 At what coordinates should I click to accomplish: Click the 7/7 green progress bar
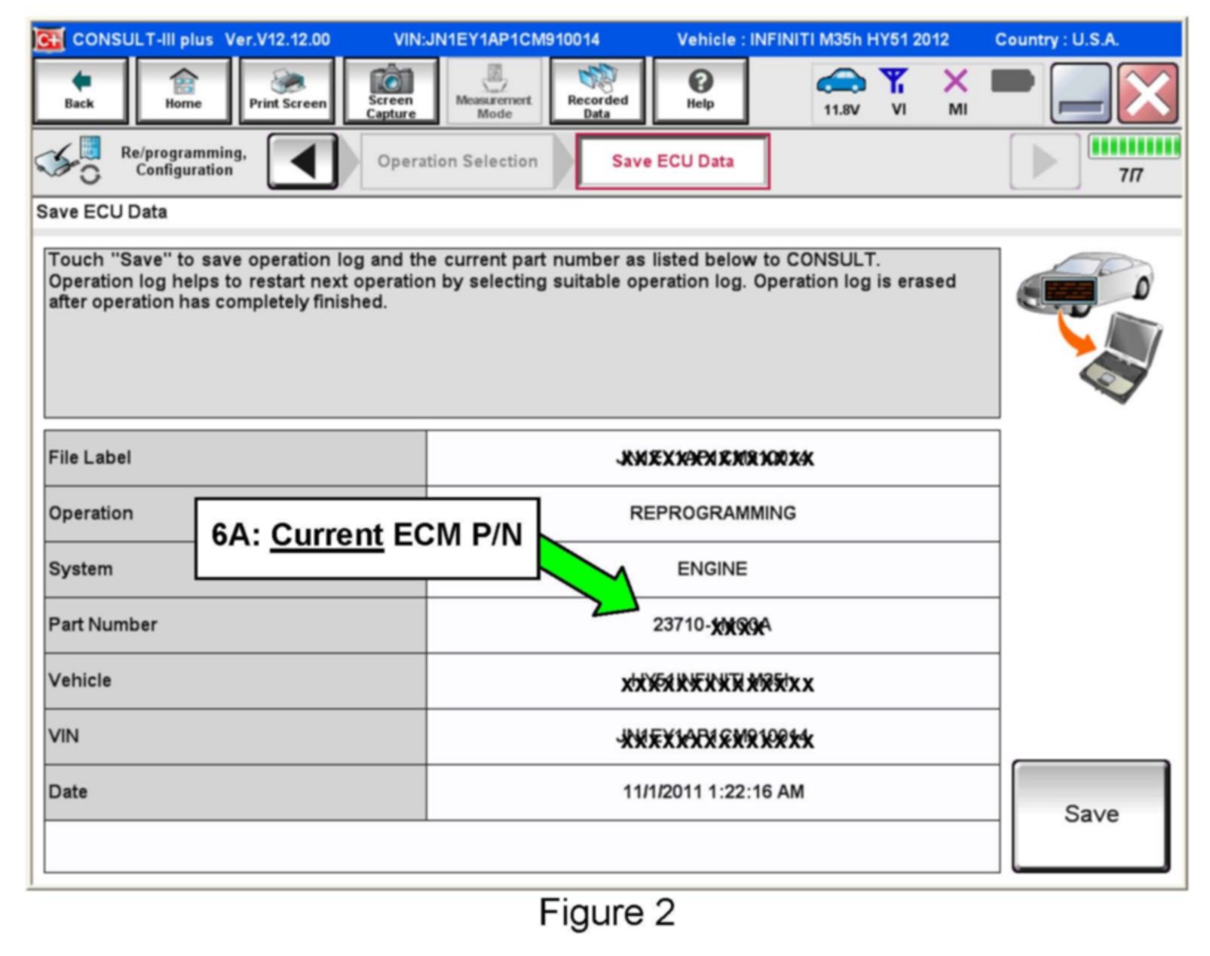point(1133,147)
